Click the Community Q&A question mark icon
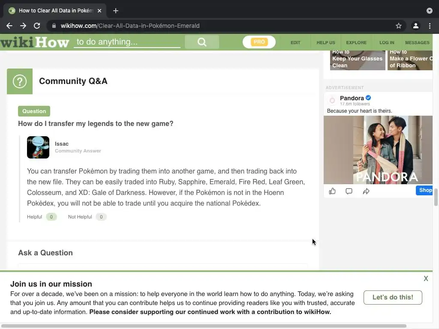 (x=20, y=81)
